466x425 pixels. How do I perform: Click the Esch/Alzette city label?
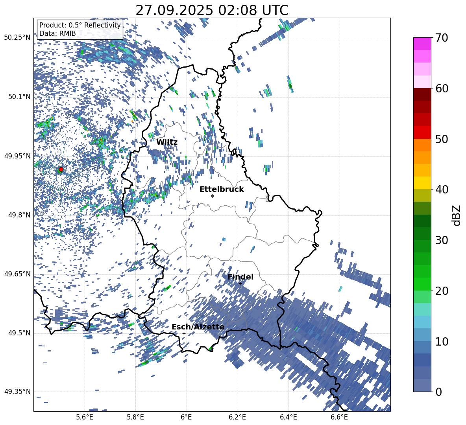point(198,327)
